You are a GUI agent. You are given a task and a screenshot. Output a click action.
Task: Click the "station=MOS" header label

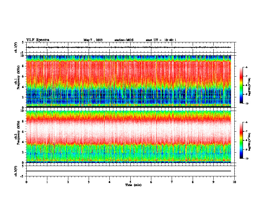(124, 40)
